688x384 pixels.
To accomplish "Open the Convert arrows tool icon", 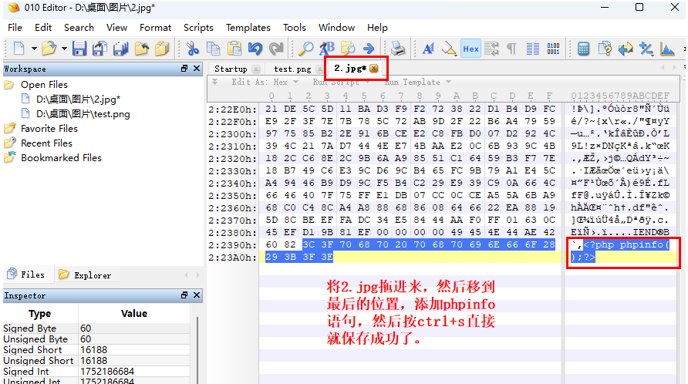I will [626, 49].
